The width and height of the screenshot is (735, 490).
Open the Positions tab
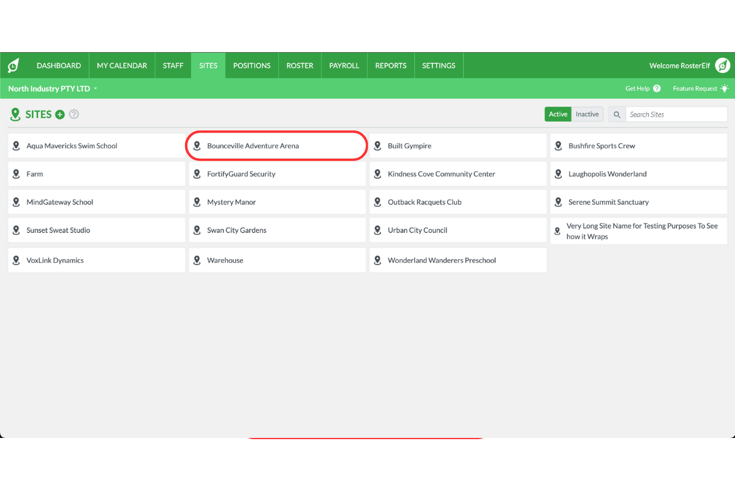[x=252, y=66]
